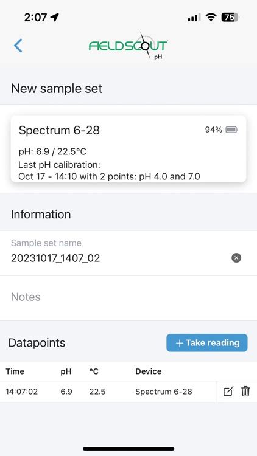Tap the sample set name 20231017_1407_02 text
Screen dimensions: 257x456
[x=55, y=258]
